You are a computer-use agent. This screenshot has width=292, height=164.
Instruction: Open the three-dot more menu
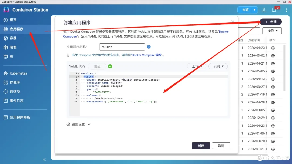coord(286,10)
